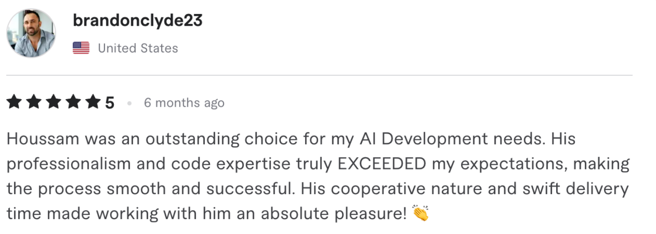Click the horizontal divider below the reviewer info

tap(319, 75)
